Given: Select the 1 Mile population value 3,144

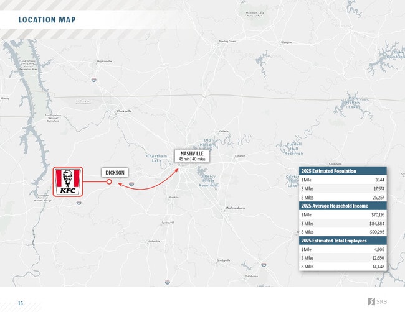Looking at the screenshot, I should (379, 180).
